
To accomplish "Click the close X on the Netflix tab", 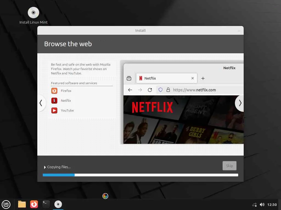I will [193, 78].
